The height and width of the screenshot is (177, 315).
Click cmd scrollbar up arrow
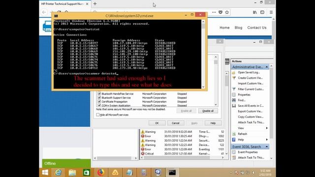click(x=203, y=22)
